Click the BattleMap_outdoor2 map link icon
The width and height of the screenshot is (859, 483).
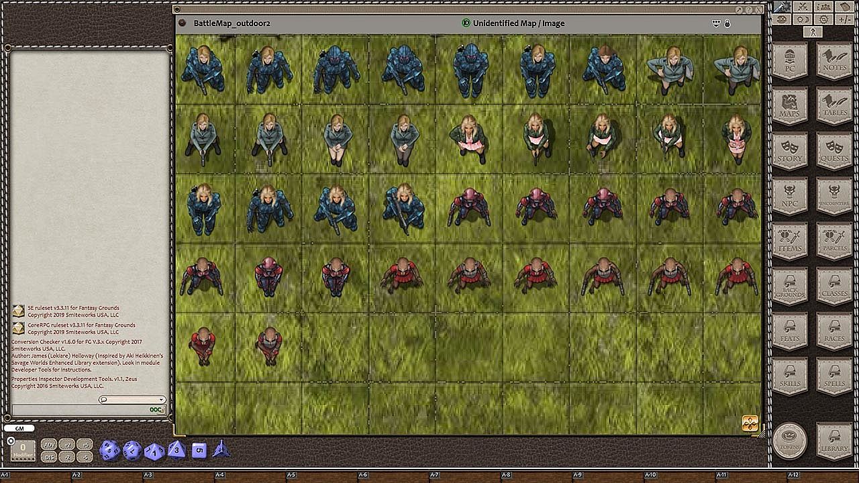pos(182,23)
